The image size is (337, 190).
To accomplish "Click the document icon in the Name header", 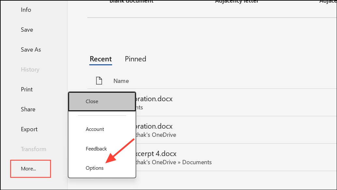I will (x=99, y=81).
